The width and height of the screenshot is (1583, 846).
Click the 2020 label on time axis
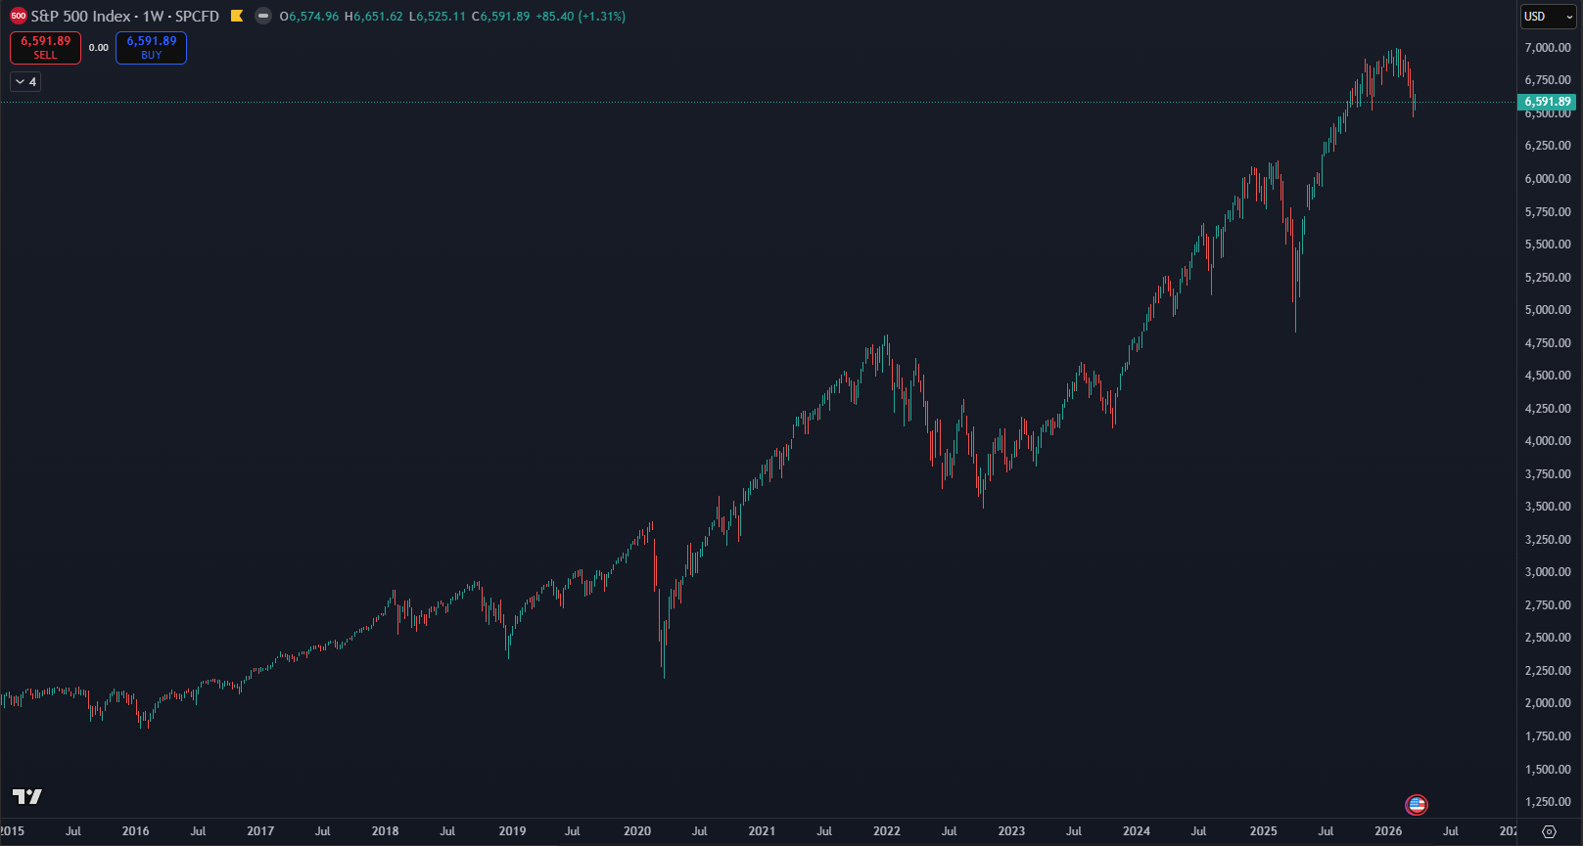[x=637, y=831]
